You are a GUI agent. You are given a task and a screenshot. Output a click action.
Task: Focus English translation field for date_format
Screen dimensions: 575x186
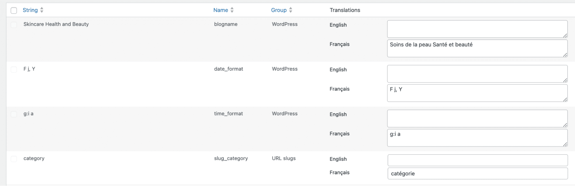pyautogui.click(x=477, y=74)
